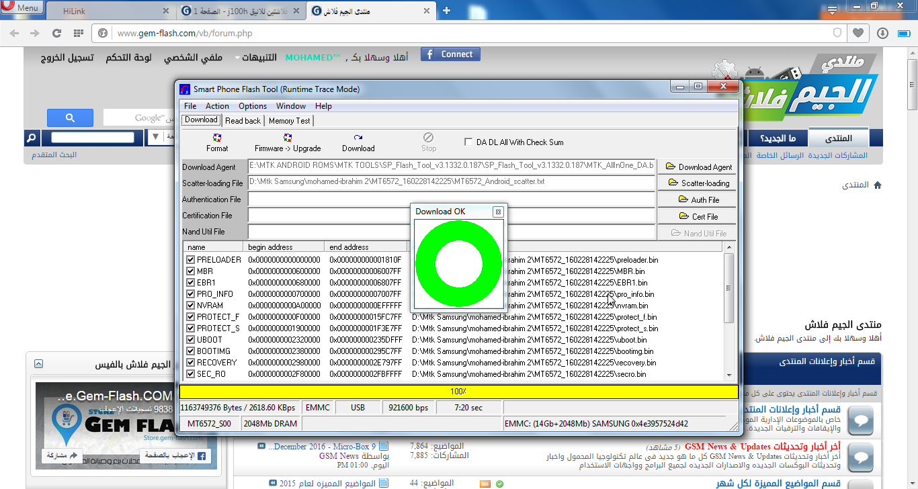The image size is (918, 489).
Task: Reload the gem-flash forum page
Action: 57,33
